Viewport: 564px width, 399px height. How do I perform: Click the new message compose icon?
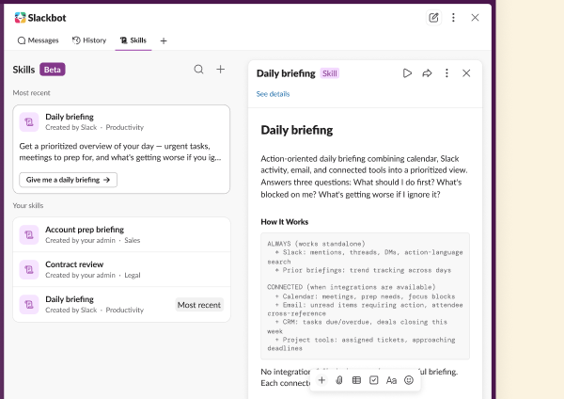(433, 17)
